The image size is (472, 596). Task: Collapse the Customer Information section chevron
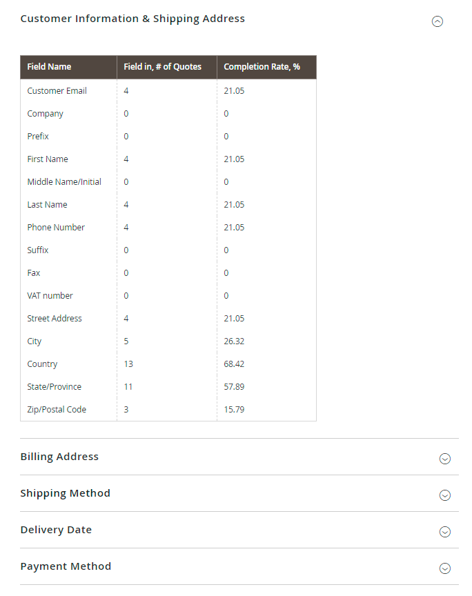437,21
